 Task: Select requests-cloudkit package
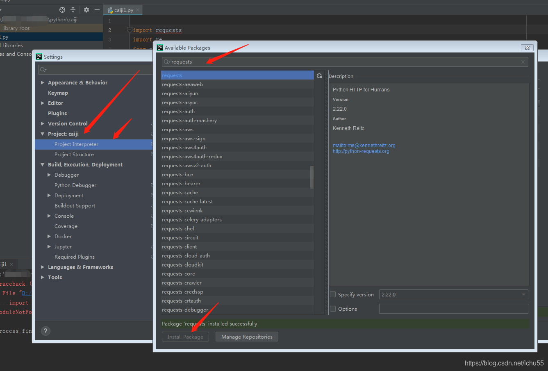pos(237,265)
